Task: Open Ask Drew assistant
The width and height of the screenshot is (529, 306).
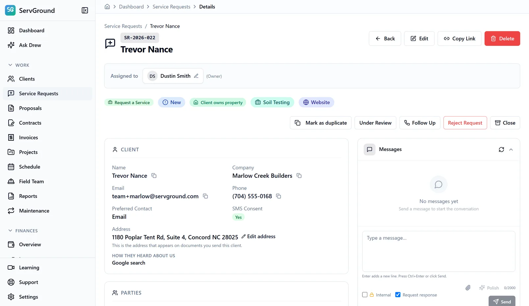Action: (x=48, y=45)
